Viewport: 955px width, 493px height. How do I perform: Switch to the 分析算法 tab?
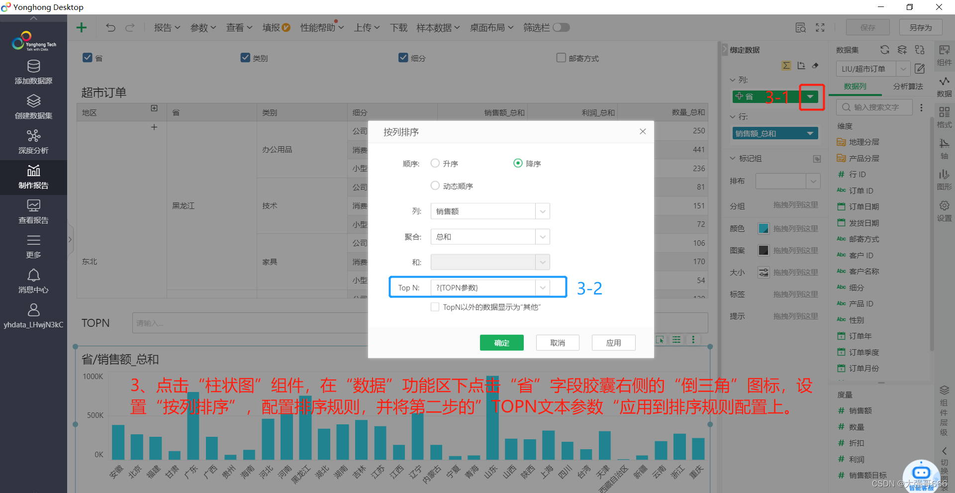pyautogui.click(x=908, y=87)
